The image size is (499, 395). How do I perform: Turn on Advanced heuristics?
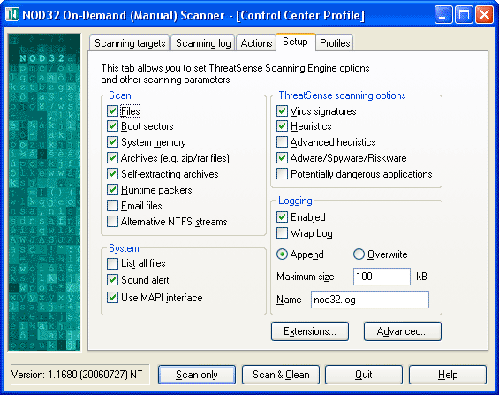(x=282, y=142)
